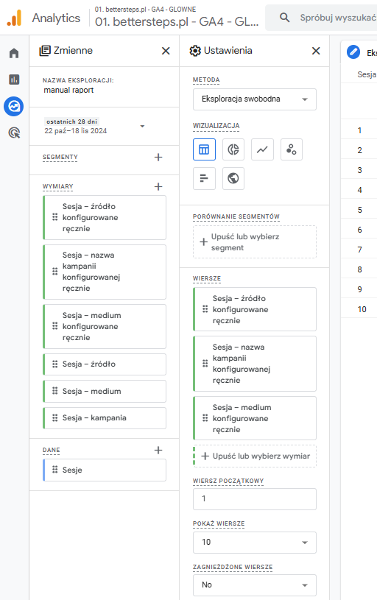The height and width of the screenshot is (600, 377).
Task: Open the Analytics home icon in sidebar
Action: coord(14,53)
